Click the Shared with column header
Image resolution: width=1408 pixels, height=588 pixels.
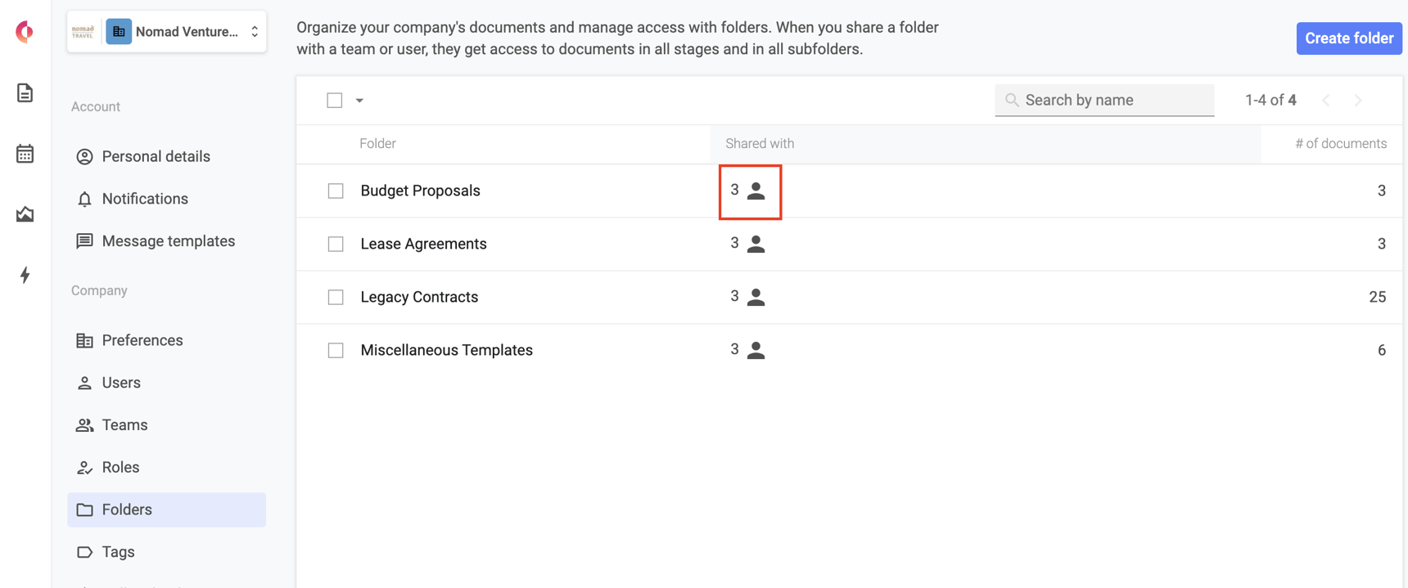point(759,143)
